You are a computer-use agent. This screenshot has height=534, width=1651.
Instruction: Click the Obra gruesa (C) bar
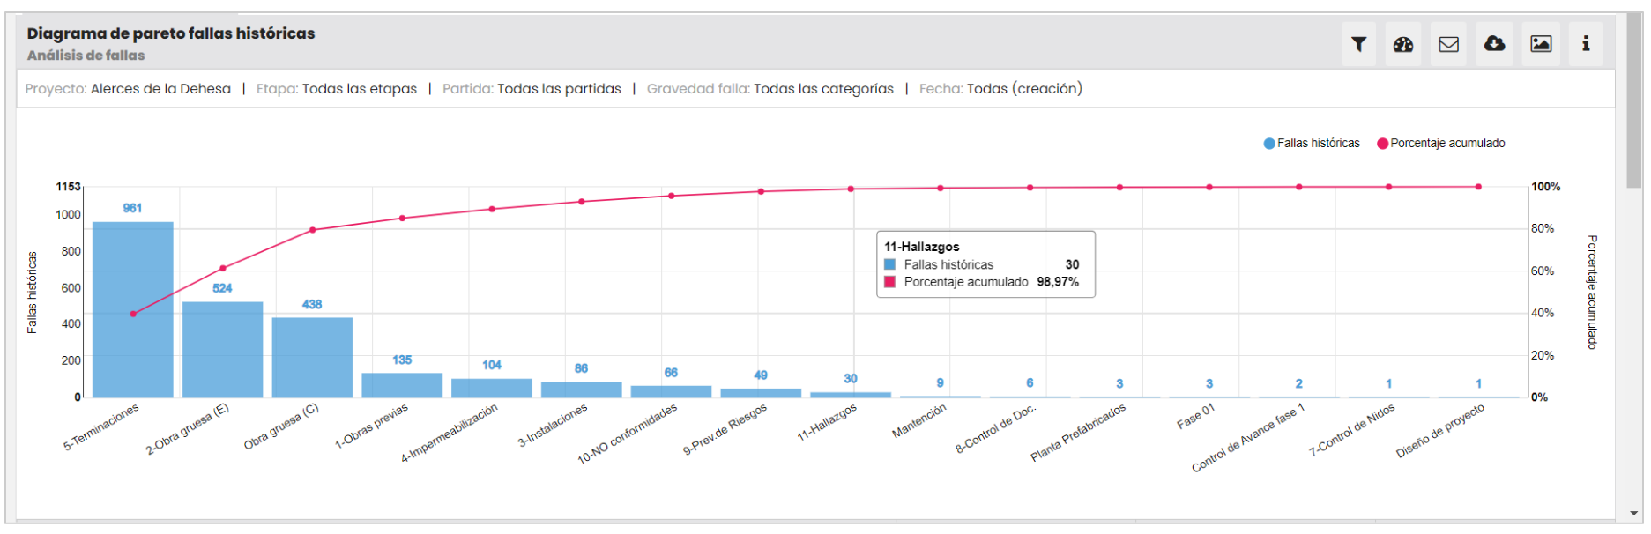click(312, 358)
